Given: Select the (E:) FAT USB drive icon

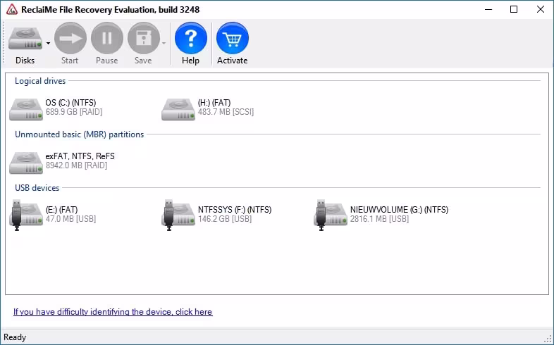Looking at the screenshot, I should click(26, 215).
